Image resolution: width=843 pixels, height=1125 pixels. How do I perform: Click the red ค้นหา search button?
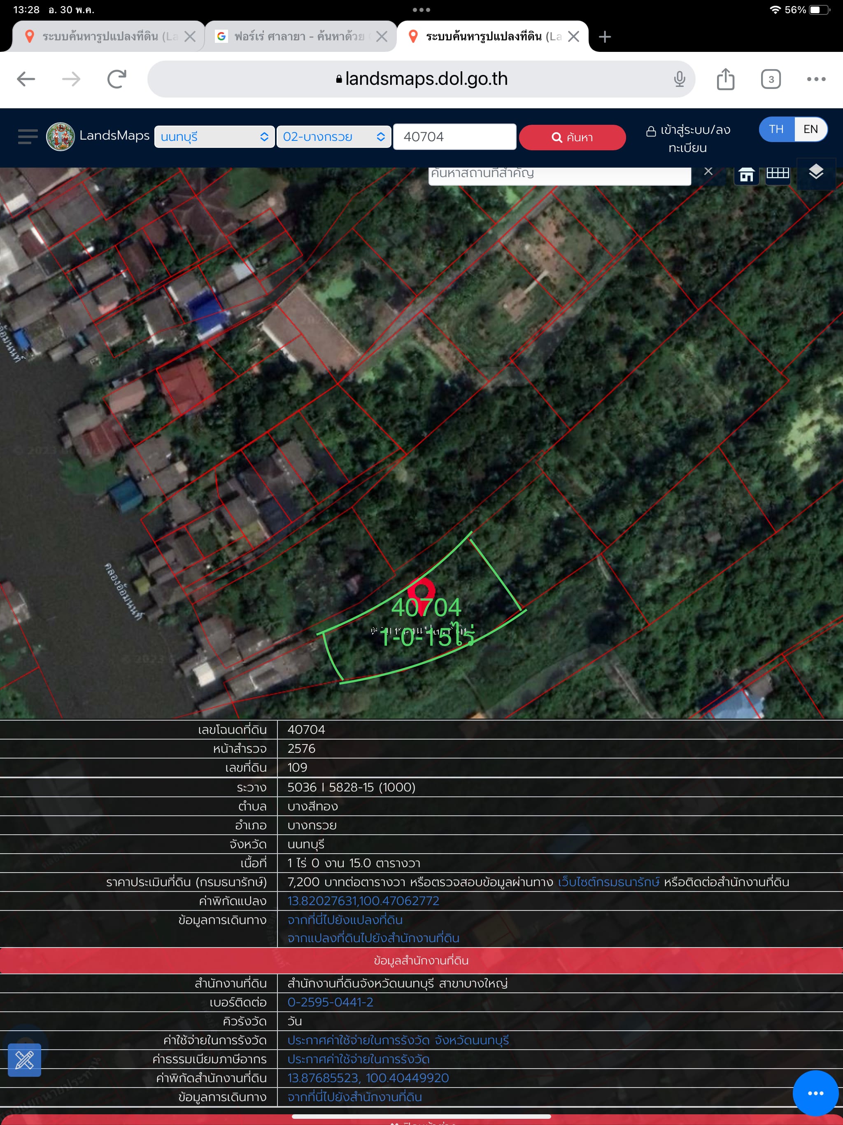click(572, 137)
